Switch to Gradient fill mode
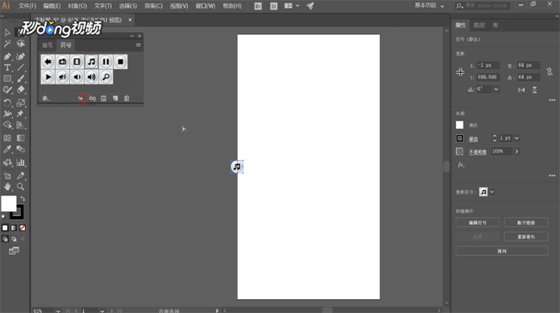Screen dimensions: 560x313 (13, 228)
